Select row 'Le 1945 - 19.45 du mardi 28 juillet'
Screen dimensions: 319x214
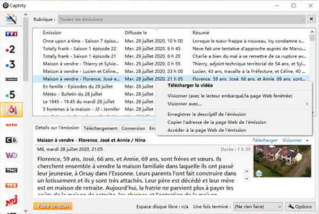[x=94, y=101]
